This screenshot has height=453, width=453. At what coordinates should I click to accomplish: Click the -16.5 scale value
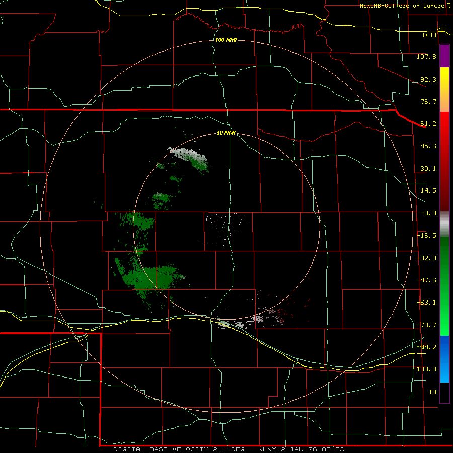[x=426, y=236]
